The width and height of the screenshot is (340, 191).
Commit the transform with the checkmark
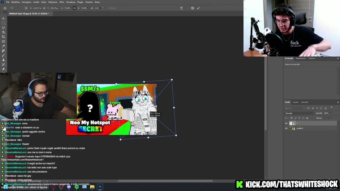click(x=198, y=8)
